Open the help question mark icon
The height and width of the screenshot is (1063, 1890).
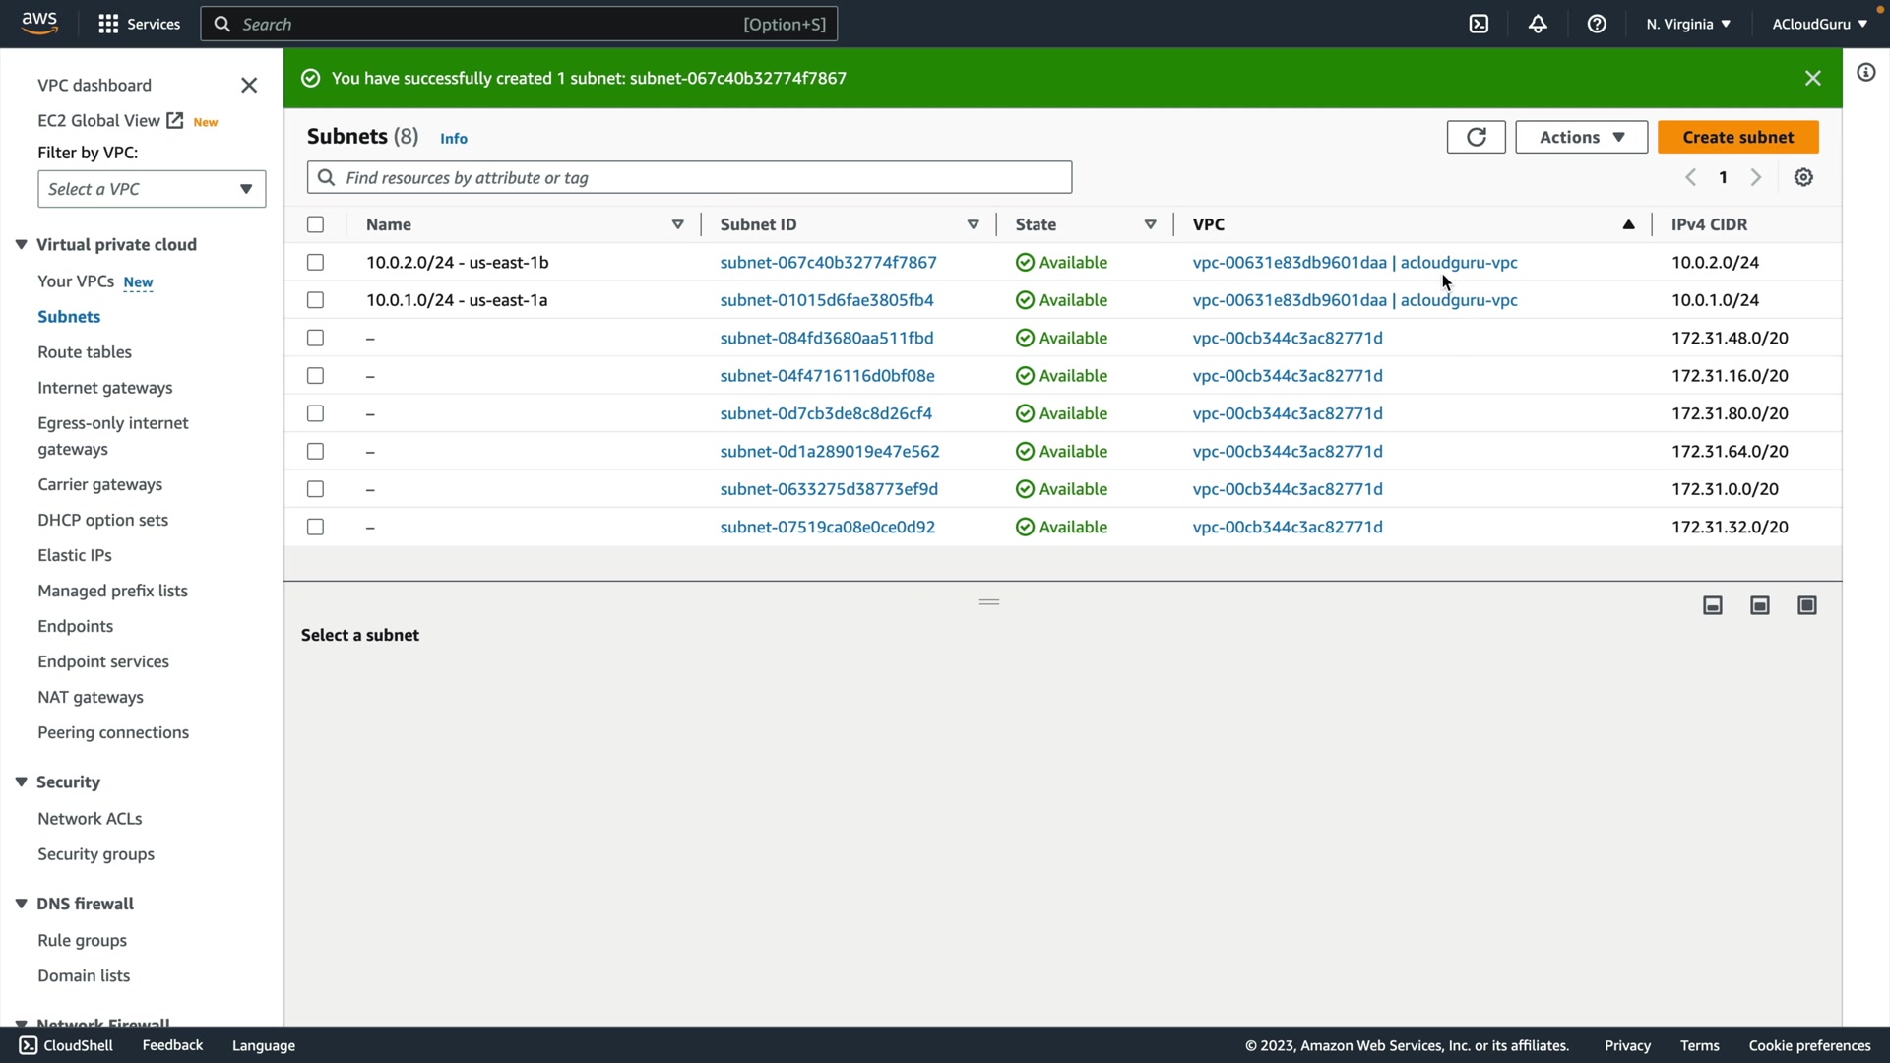pyautogui.click(x=1597, y=24)
